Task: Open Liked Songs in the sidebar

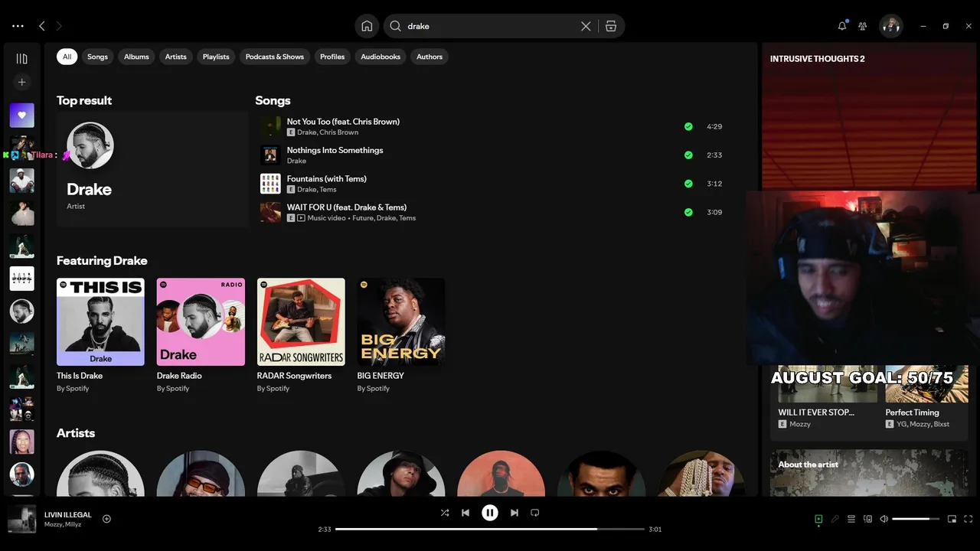Action: (21, 116)
